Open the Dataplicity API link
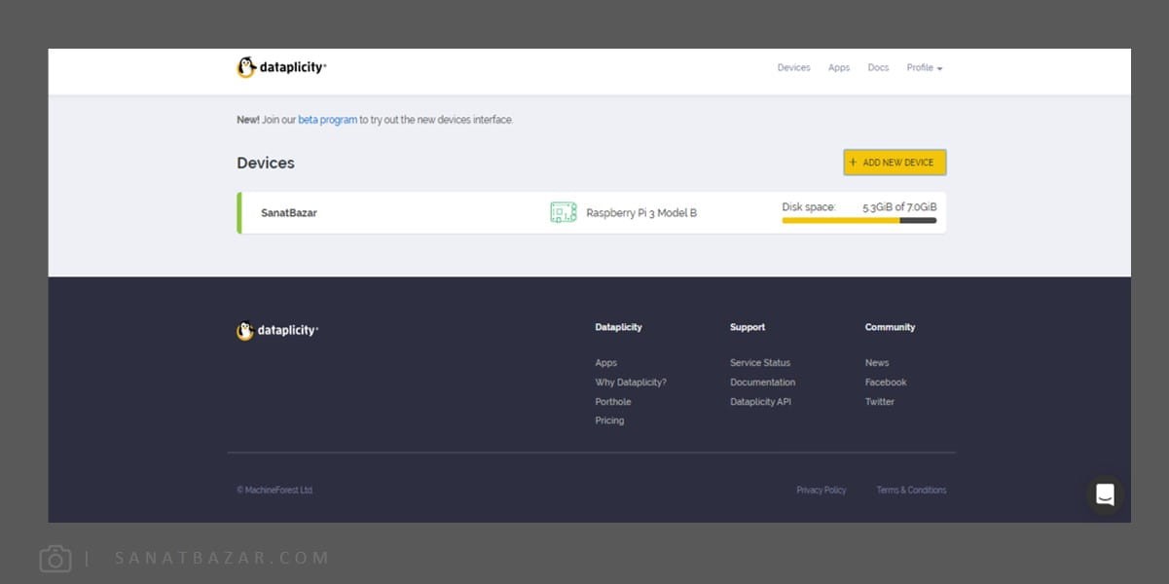Viewport: 1169px width, 584px height. [760, 402]
